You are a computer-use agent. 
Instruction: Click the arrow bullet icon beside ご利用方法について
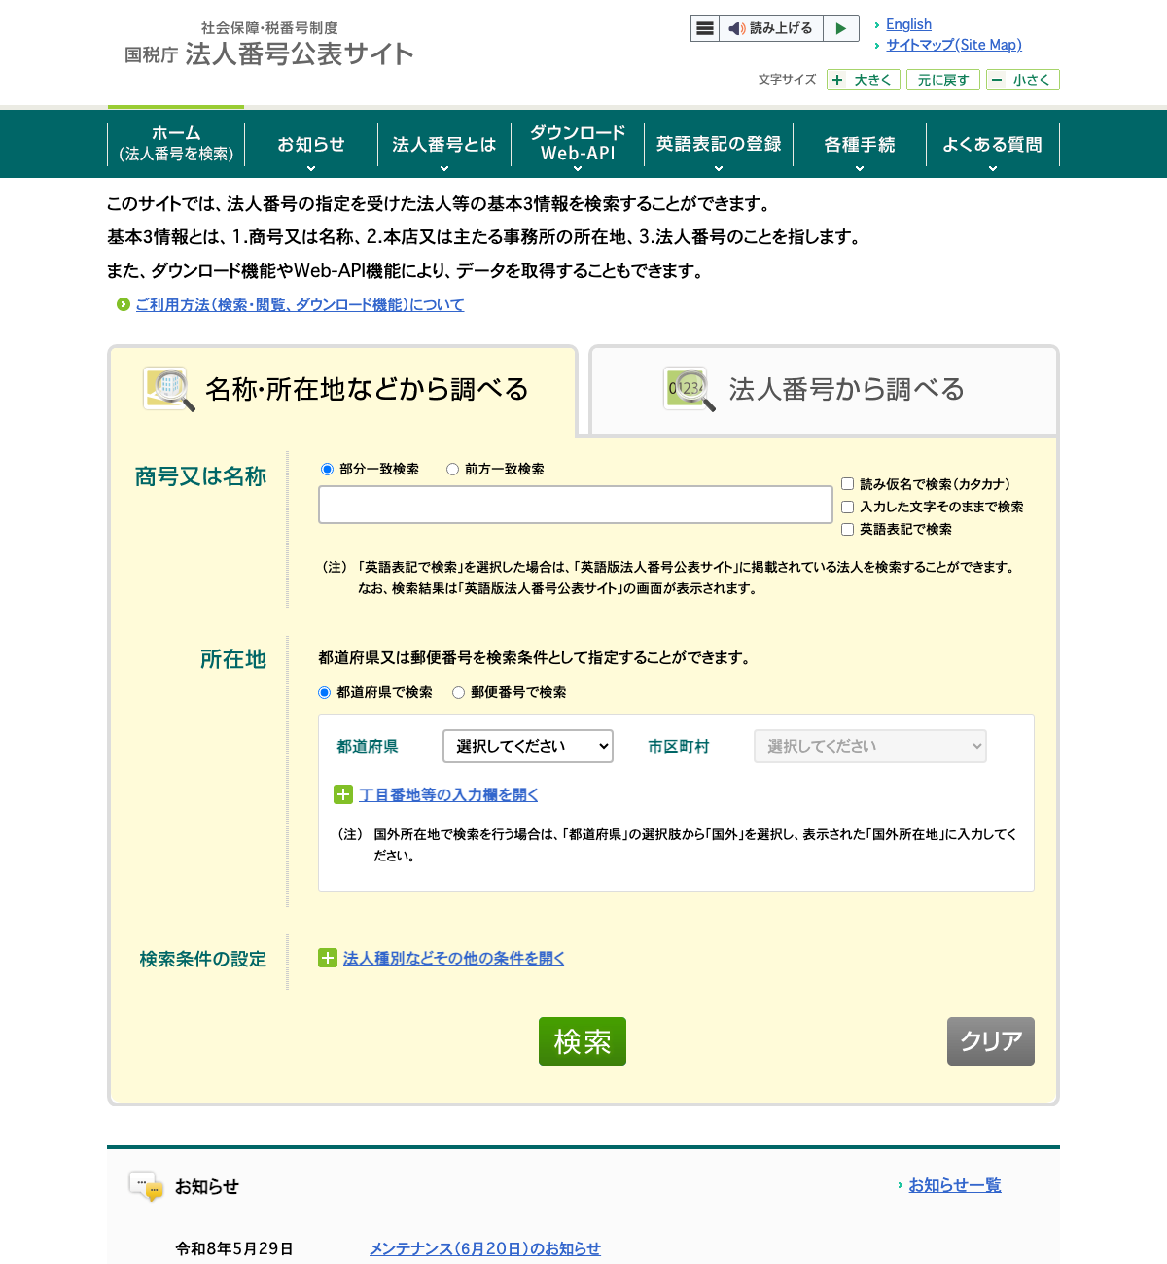(124, 304)
